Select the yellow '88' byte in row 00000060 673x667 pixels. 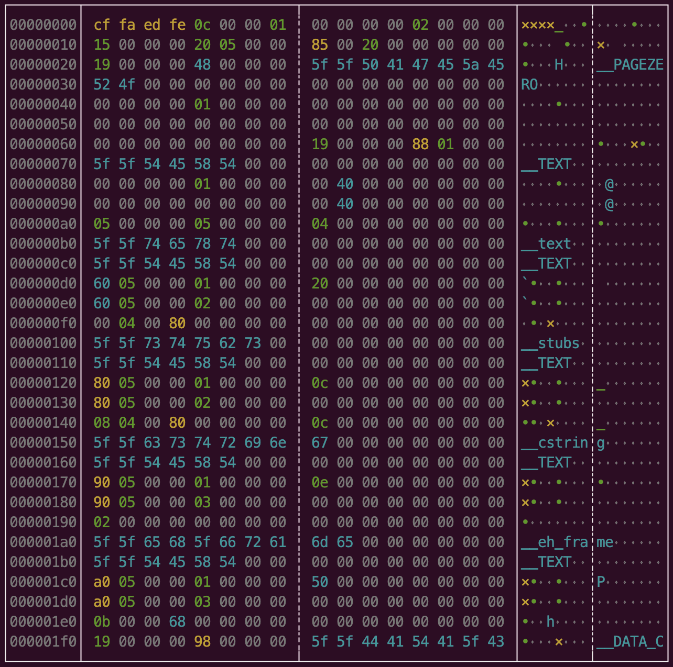click(x=420, y=144)
